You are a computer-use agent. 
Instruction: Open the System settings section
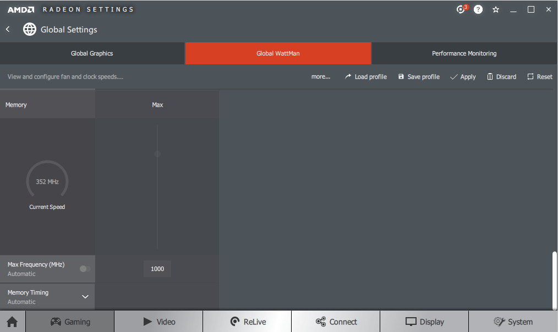point(513,322)
